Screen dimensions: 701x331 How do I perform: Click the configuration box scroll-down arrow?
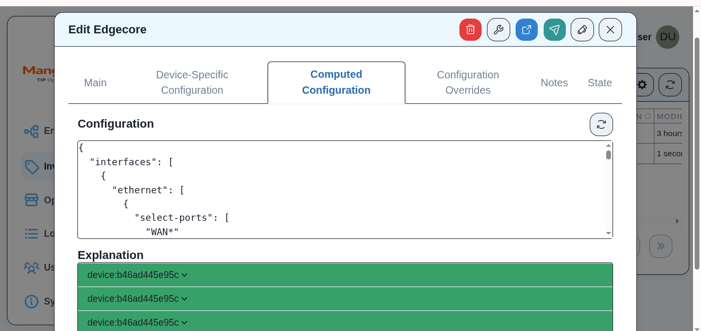(608, 234)
